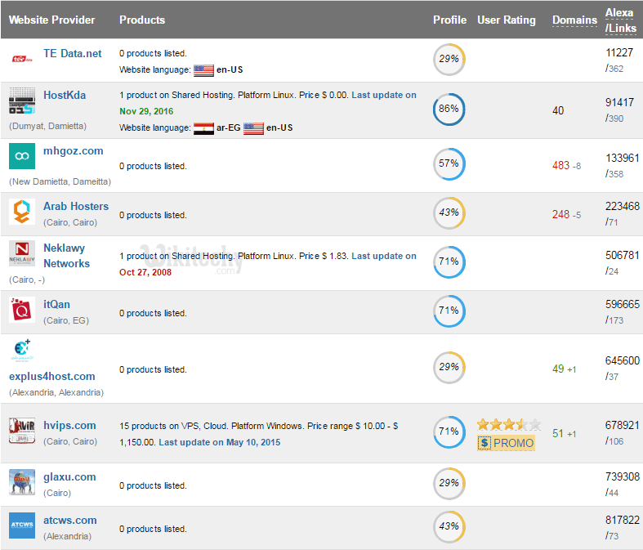643x550 pixels.
Task: Sort by Domains column header
Action: point(574,20)
